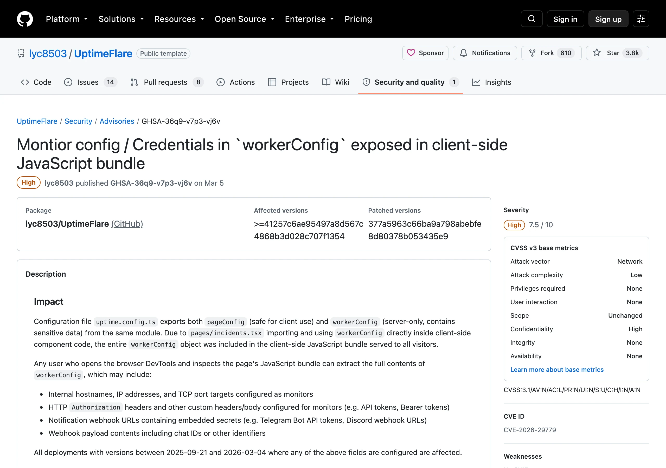Click the Sign in button
The height and width of the screenshot is (468, 666).
[x=565, y=19]
